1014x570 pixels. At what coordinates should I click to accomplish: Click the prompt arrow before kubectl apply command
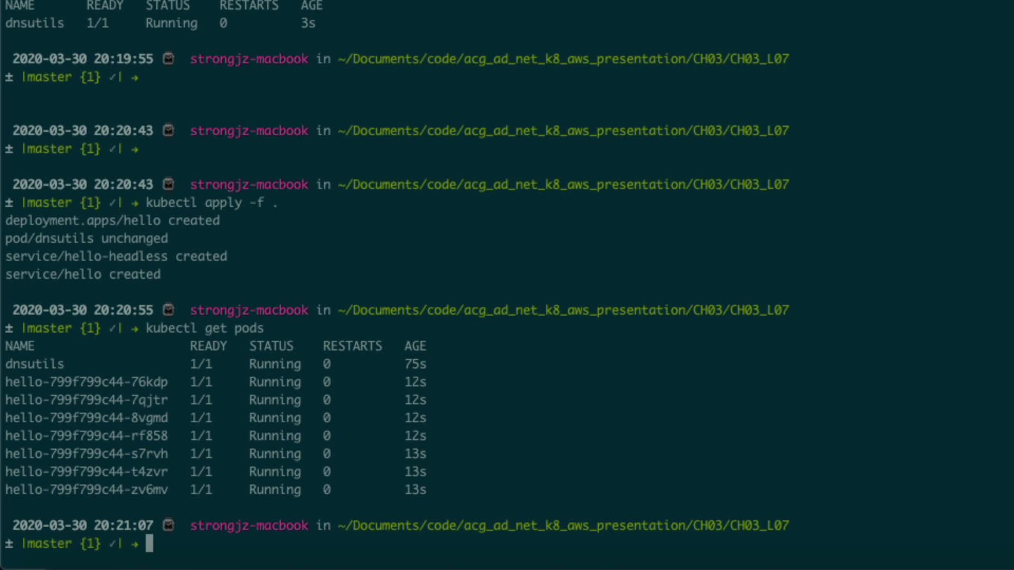135,203
